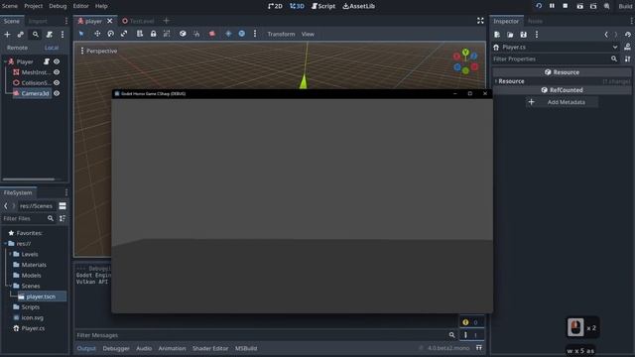
Task: Open the Debugger bottom panel tab
Action: 116,348
